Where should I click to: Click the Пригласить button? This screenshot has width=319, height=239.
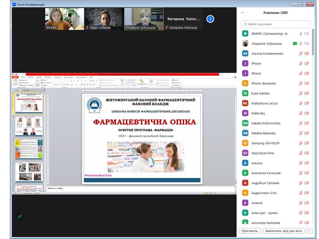(x=250, y=231)
